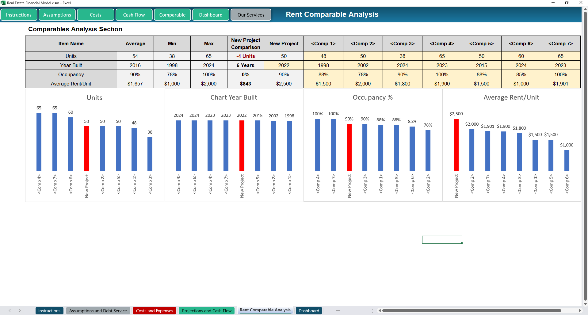
Task: Switch to Costs and Expenses sheet tab
Action: click(x=155, y=311)
